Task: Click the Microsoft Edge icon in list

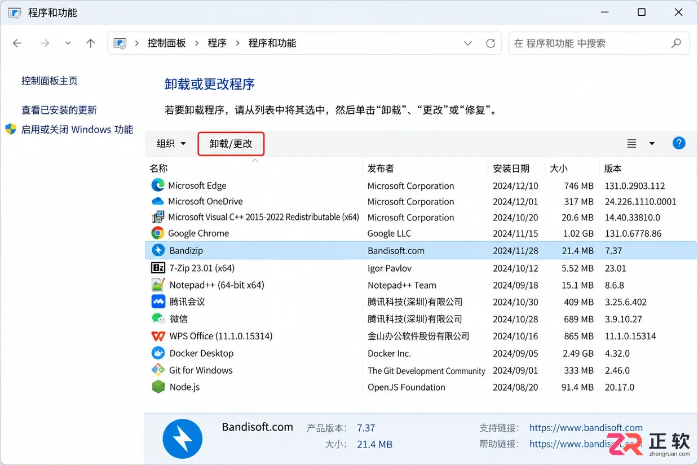Action: point(158,185)
